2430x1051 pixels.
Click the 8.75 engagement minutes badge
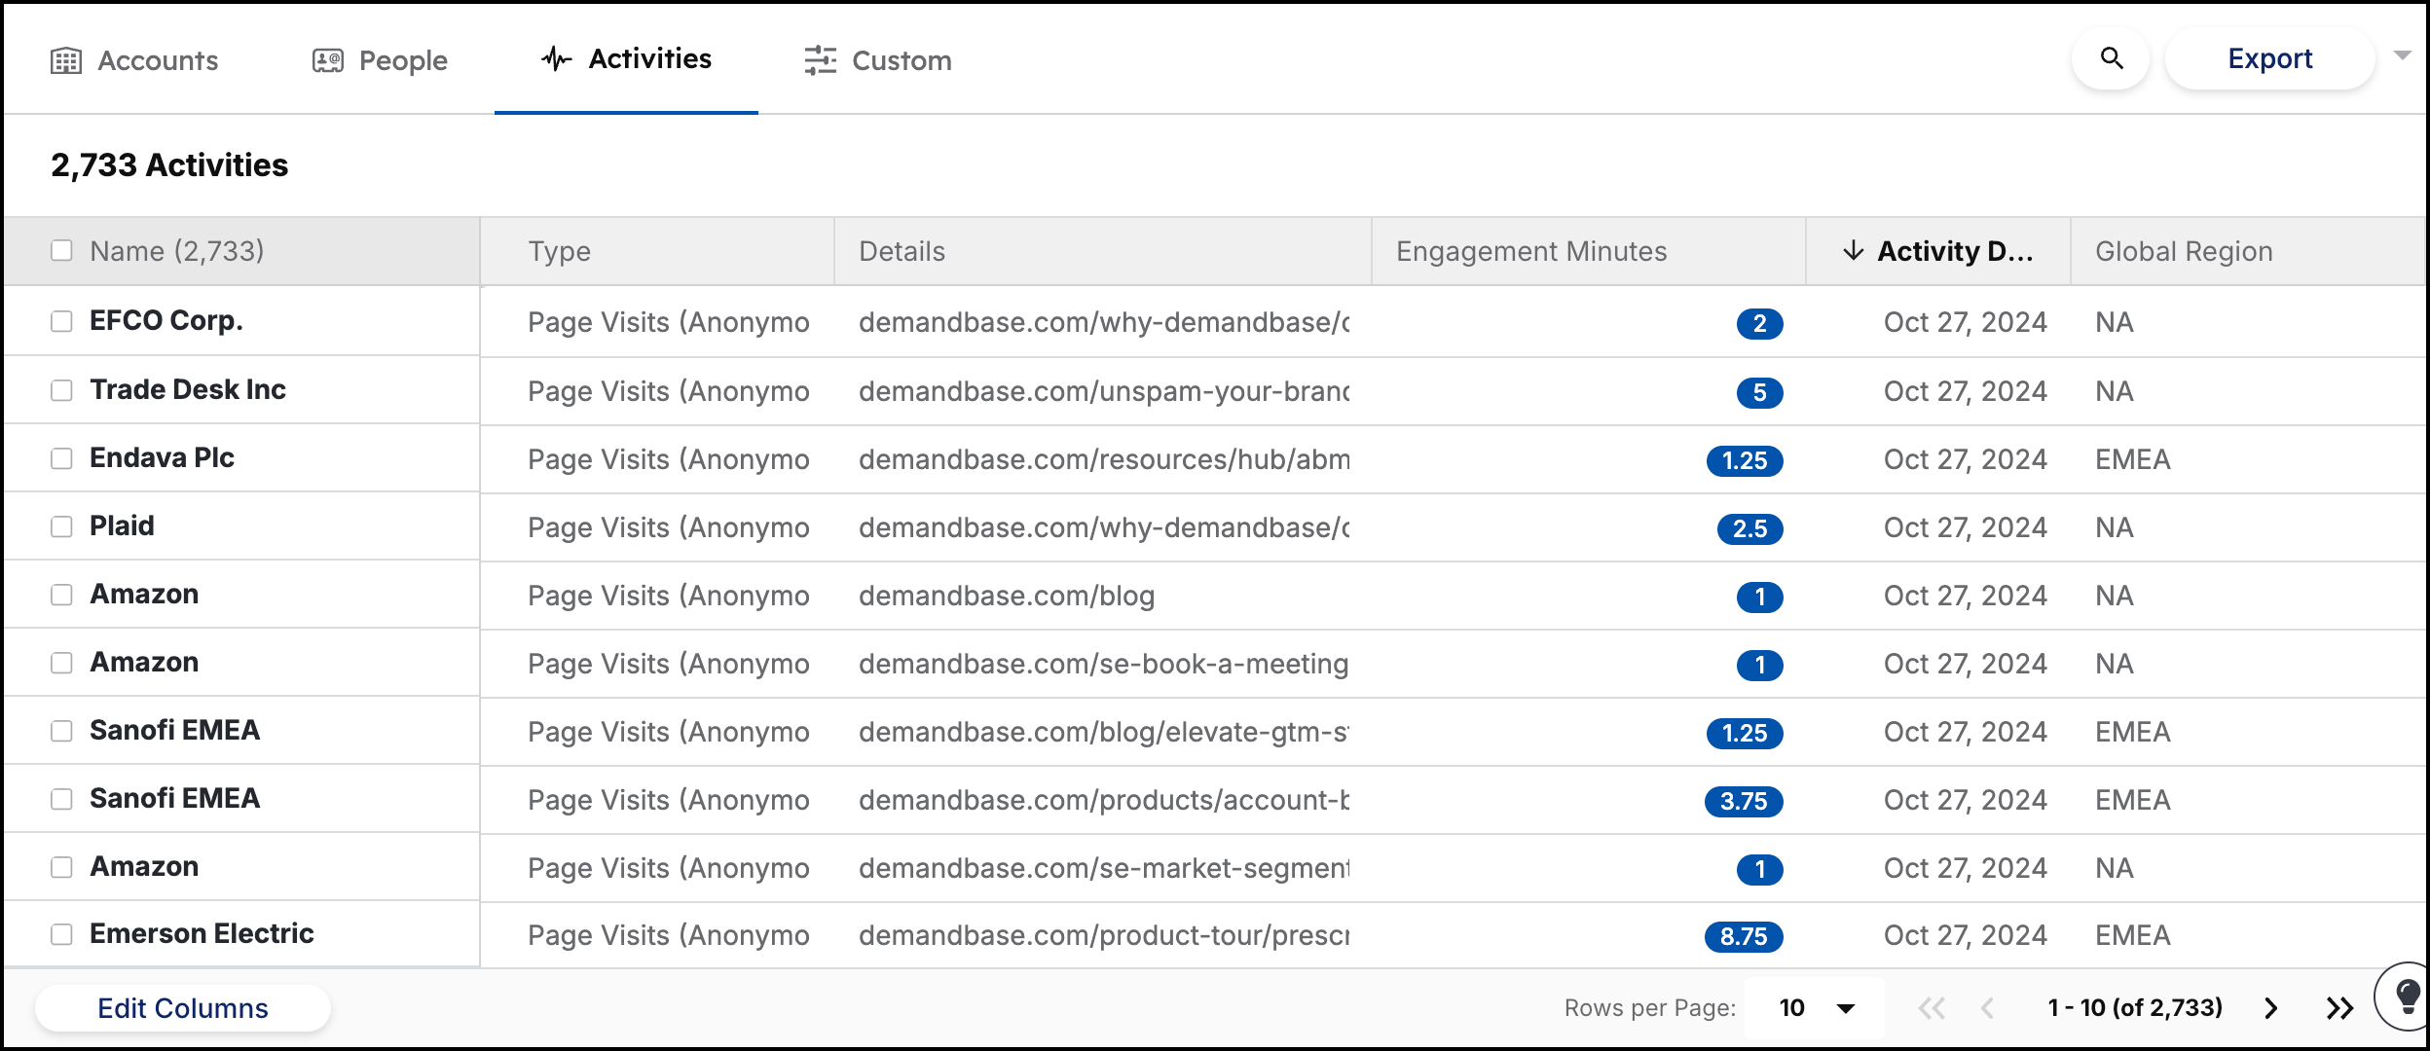tap(1744, 936)
